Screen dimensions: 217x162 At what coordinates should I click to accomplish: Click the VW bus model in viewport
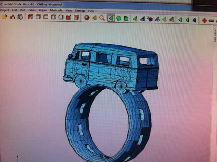(111, 68)
